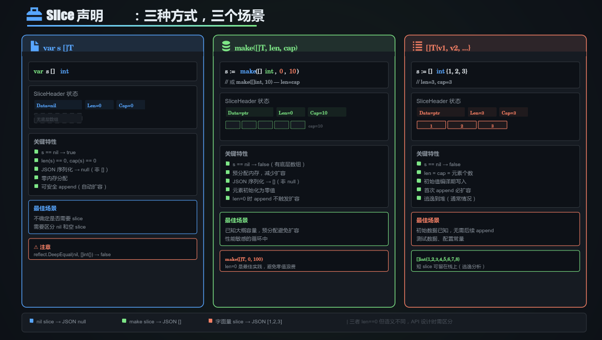Viewport: 602px width, 340px height.
Task: Click 'reflect.DeepEqual(nil, []int{}) → false' note
Action: pos(72,255)
